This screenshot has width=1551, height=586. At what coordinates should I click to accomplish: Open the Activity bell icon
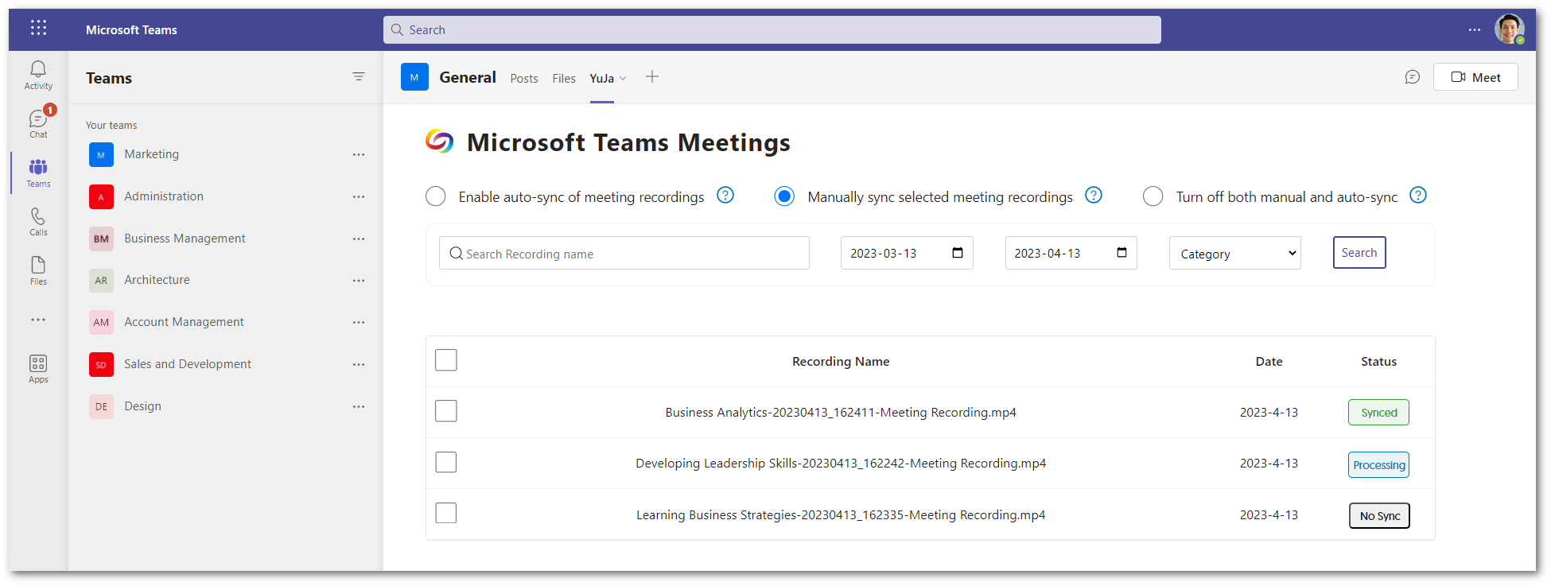[38, 75]
